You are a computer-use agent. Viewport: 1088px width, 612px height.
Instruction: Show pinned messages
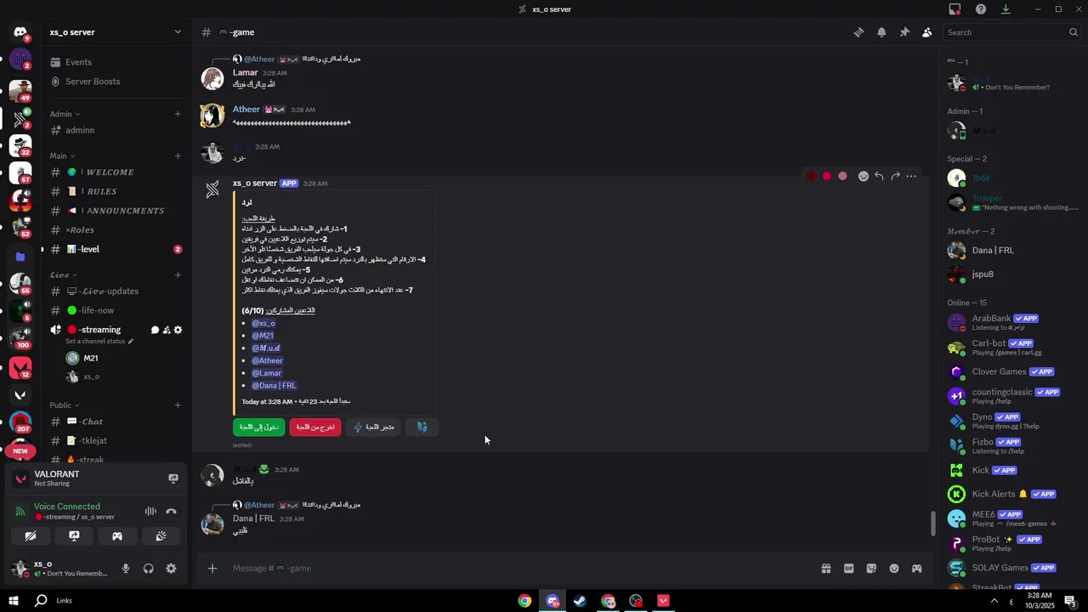[x=904, y=32]
